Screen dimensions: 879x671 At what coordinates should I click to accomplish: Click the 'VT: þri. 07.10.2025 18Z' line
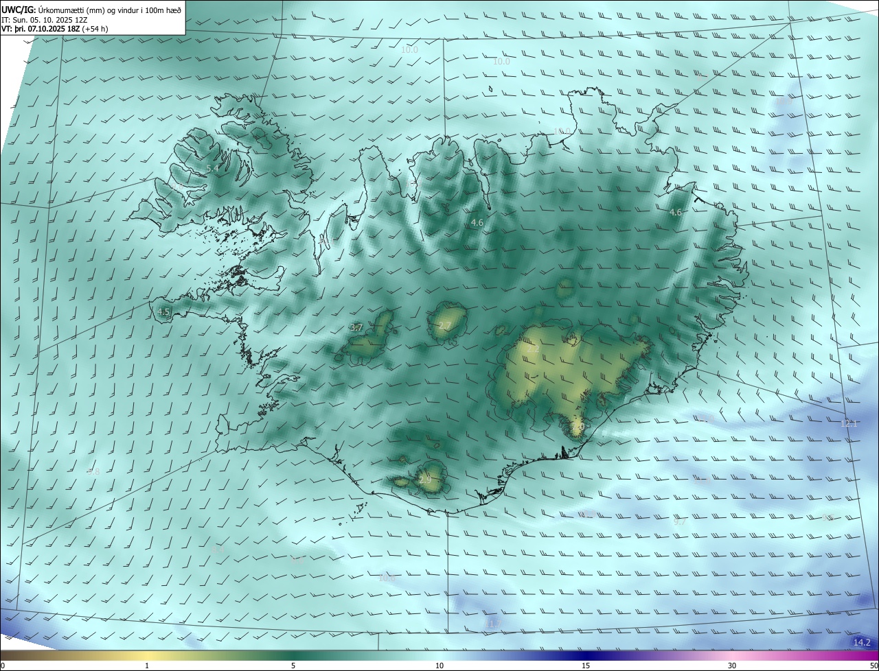tap(55, 29)
